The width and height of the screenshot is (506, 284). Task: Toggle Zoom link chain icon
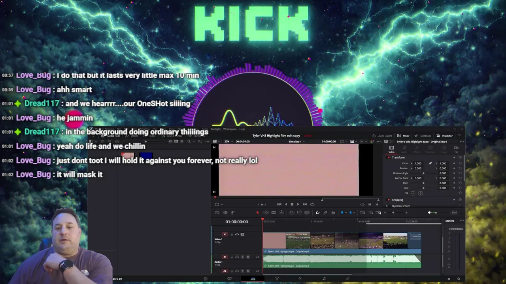click(430, 163)
